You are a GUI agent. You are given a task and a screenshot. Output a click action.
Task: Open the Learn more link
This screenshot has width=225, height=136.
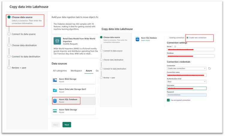[x=145, y=40]
